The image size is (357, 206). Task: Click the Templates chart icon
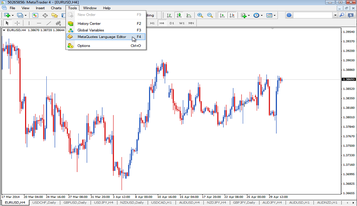(x=269, y=15)
